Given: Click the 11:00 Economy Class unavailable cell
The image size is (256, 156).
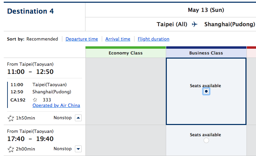Looking at the screenshot, I should pos(126,91).
